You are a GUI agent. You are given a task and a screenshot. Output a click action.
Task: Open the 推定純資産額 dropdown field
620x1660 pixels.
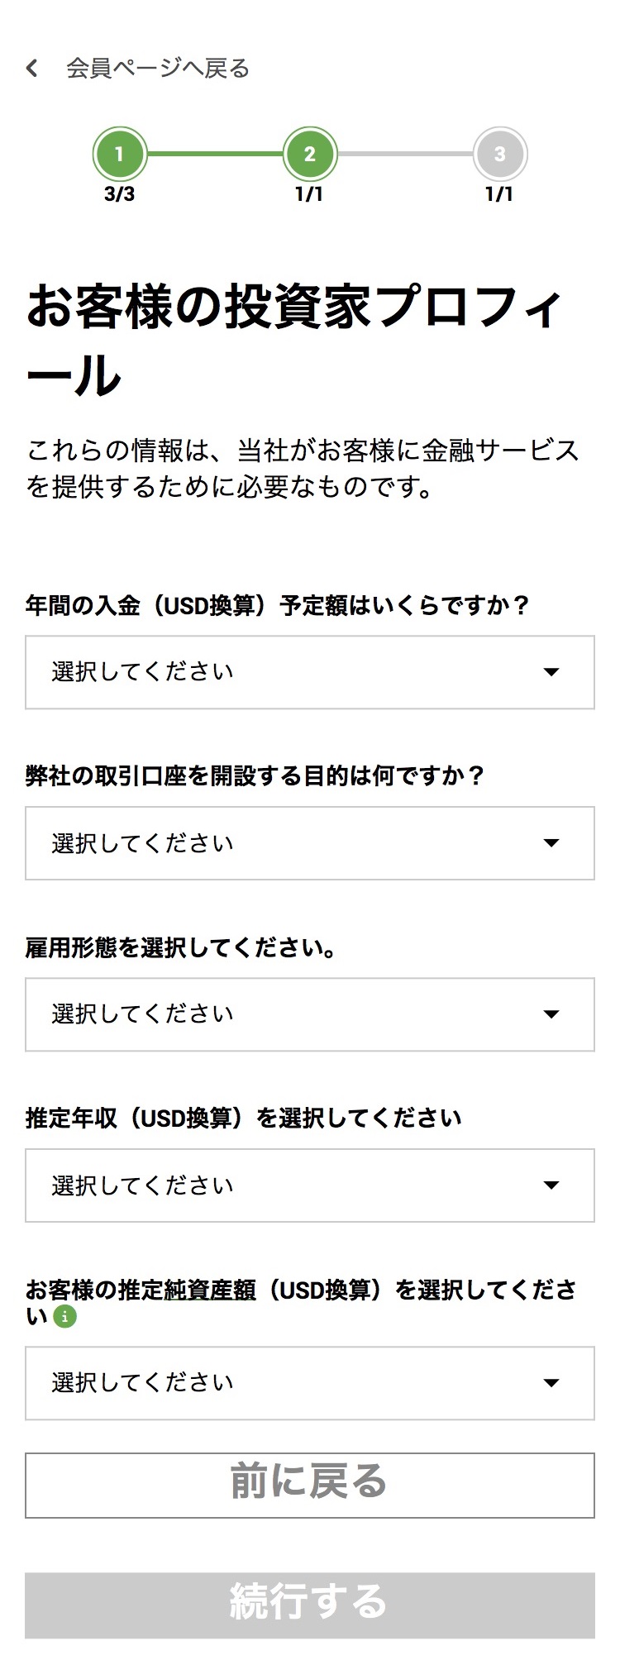click(x=309, y=1383)
